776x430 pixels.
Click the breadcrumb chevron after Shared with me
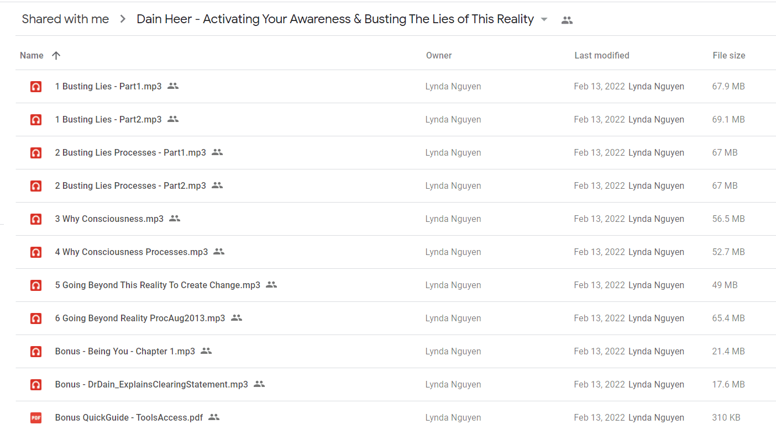[123, 19]
